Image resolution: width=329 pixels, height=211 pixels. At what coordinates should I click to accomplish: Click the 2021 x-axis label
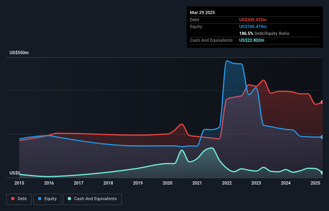pos(197,183)
